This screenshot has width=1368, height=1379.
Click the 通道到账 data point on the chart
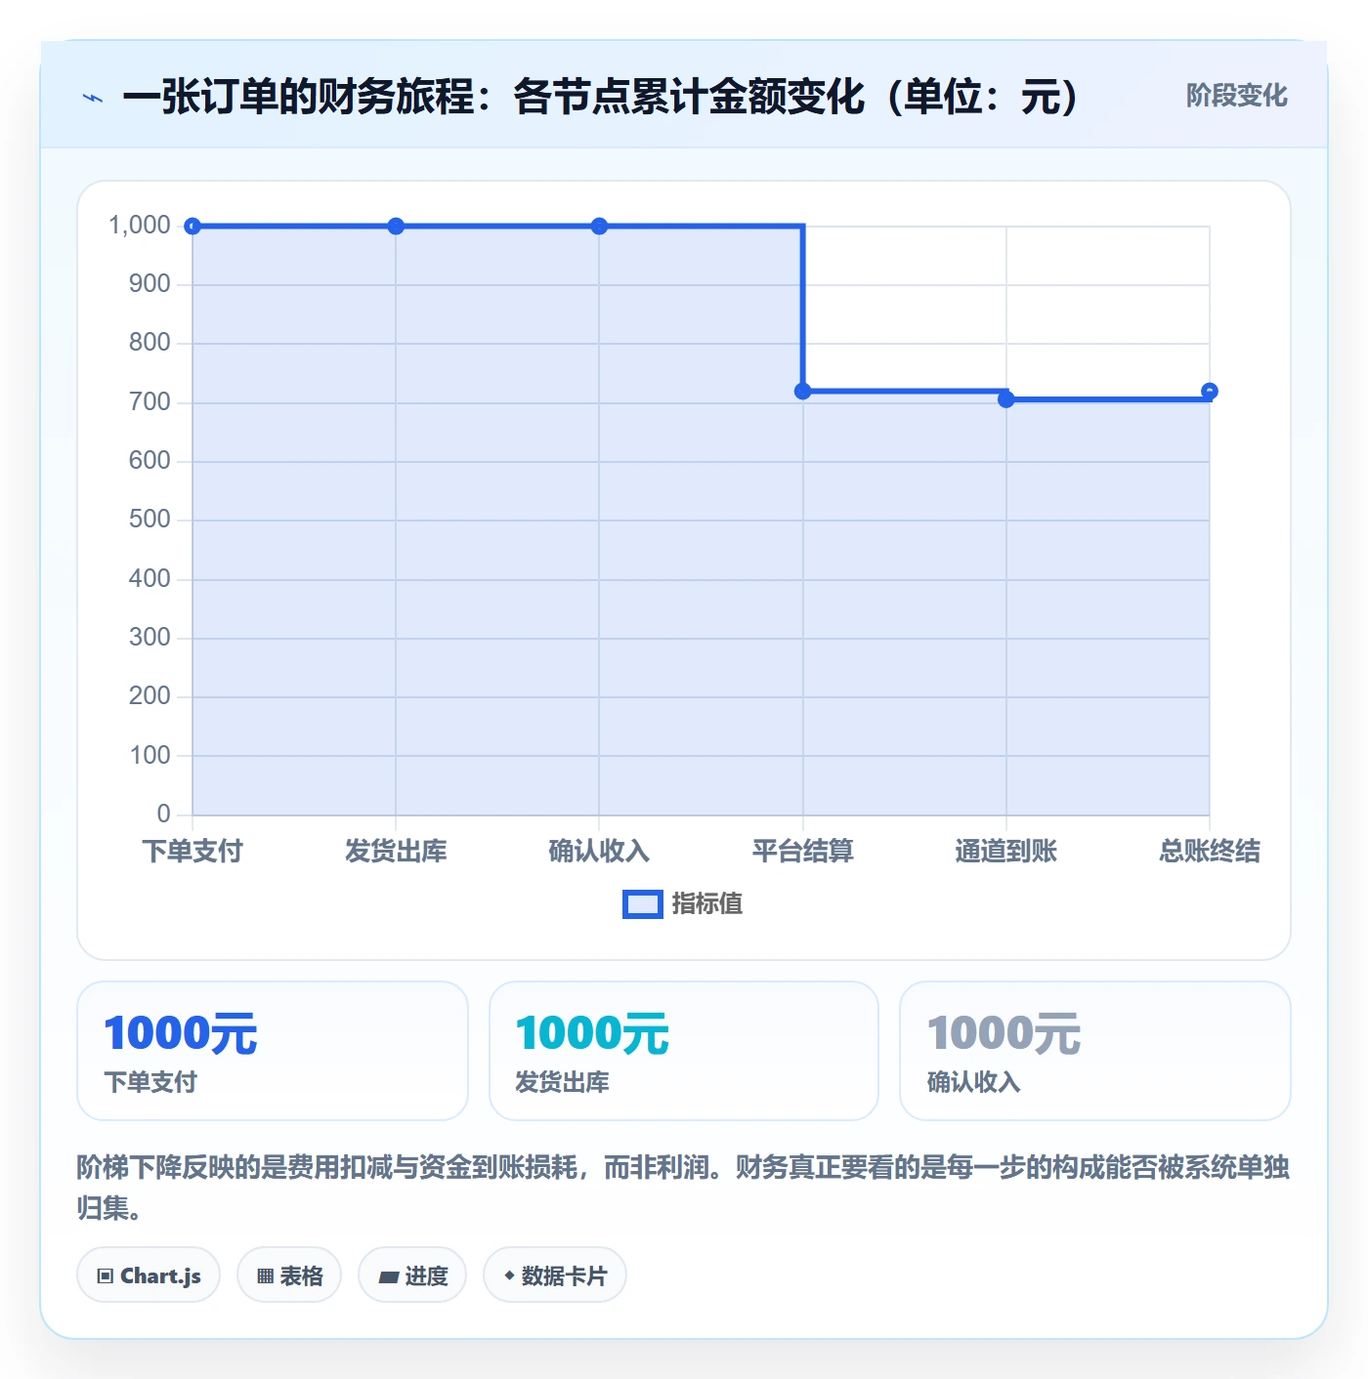click(1006, 398)
